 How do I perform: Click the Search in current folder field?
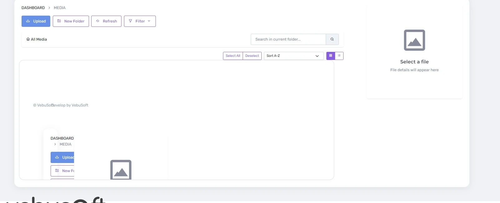pos(288,39)
